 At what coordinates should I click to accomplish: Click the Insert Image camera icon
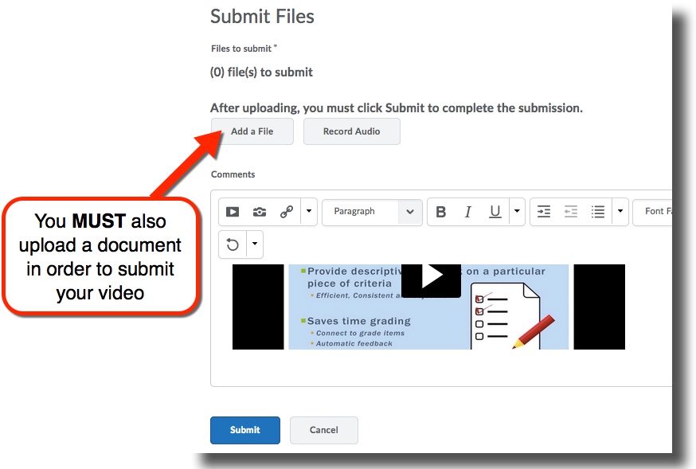tap(260, 212)
